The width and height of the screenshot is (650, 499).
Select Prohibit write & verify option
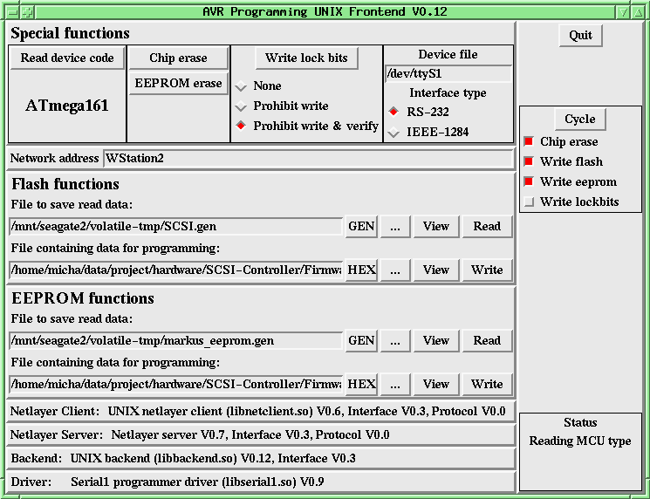307,126
